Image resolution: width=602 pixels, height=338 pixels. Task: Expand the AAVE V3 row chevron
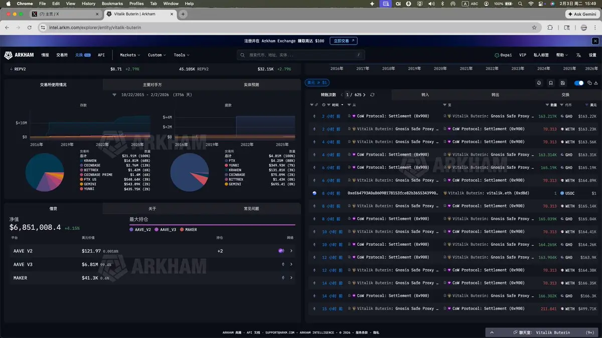[291, 264]
